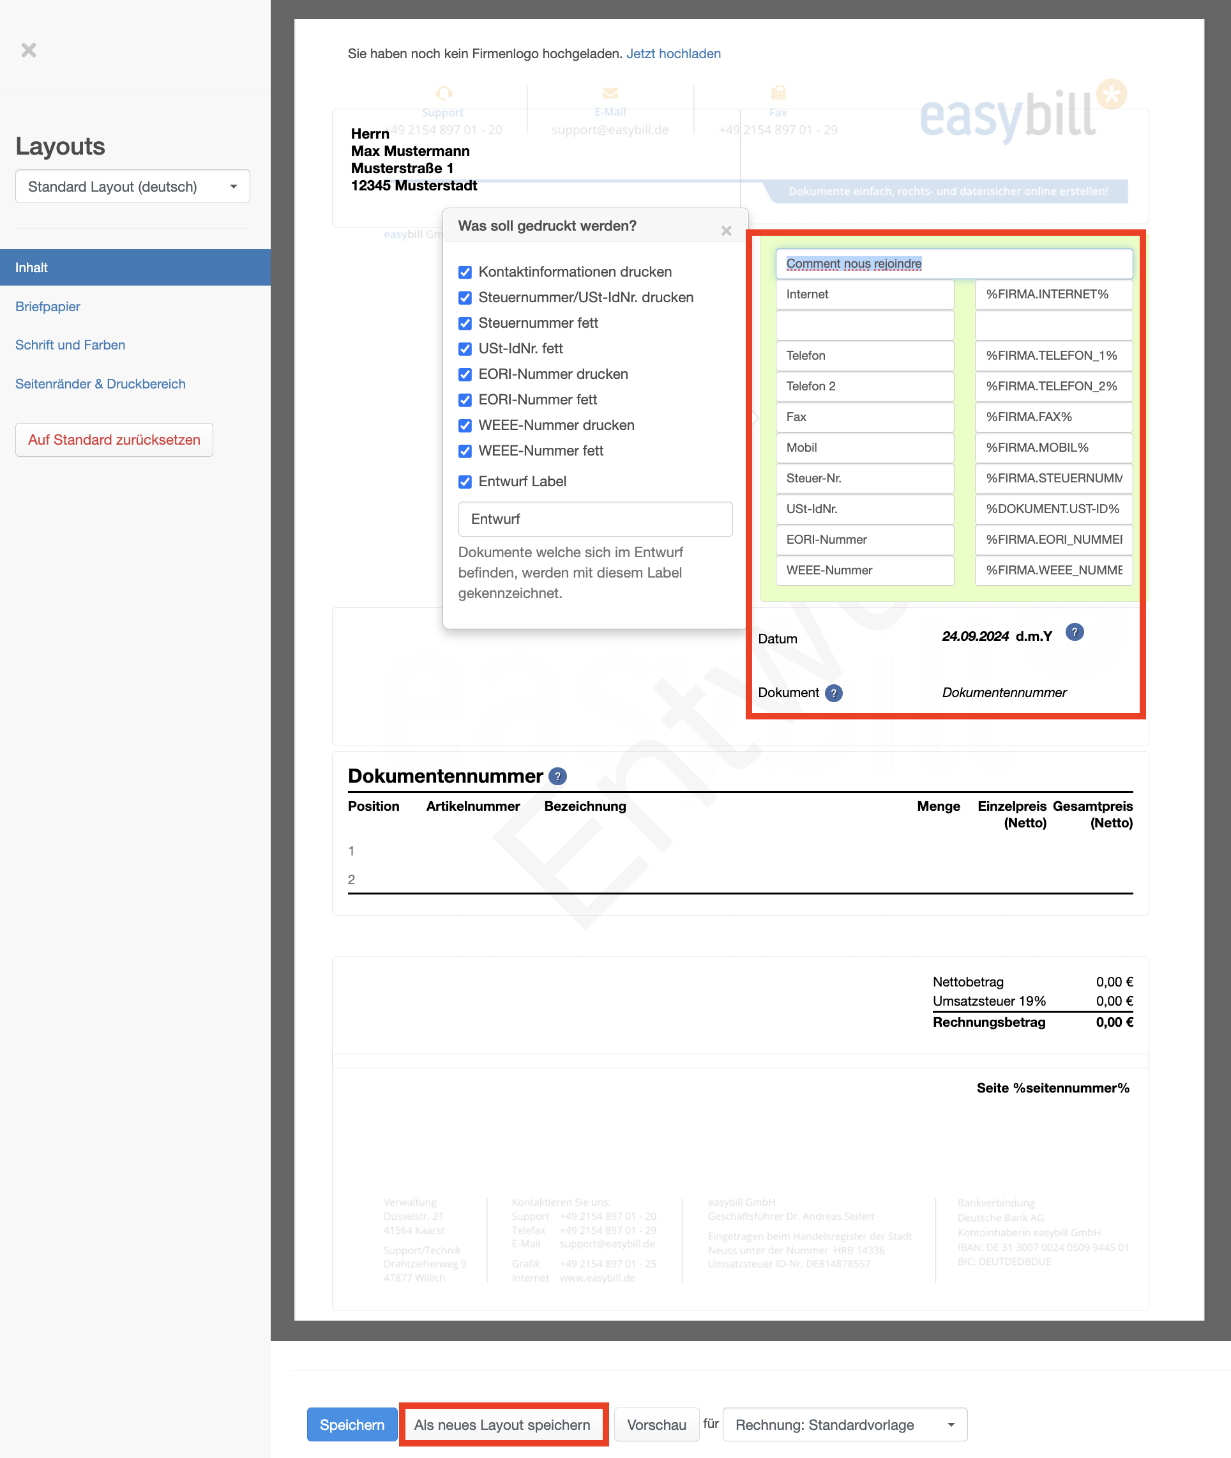The height and width of the screenshot is (1458, 1231).
Task: Click the '12345 Musterstadt' address line
Action: tap(414, 186)
